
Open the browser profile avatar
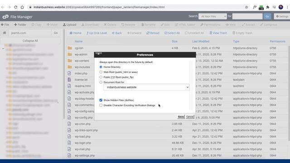[281, 7]
